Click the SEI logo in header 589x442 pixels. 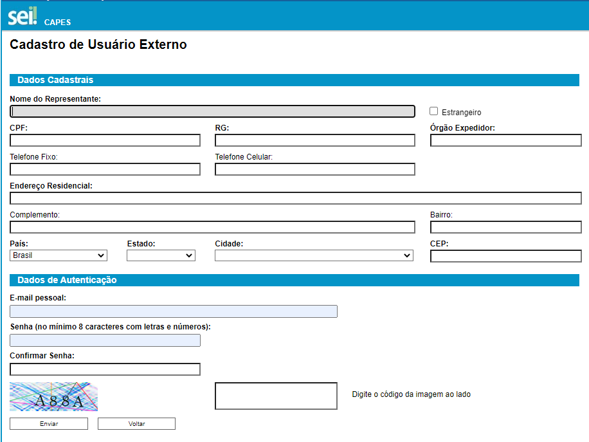pos(23,17)
